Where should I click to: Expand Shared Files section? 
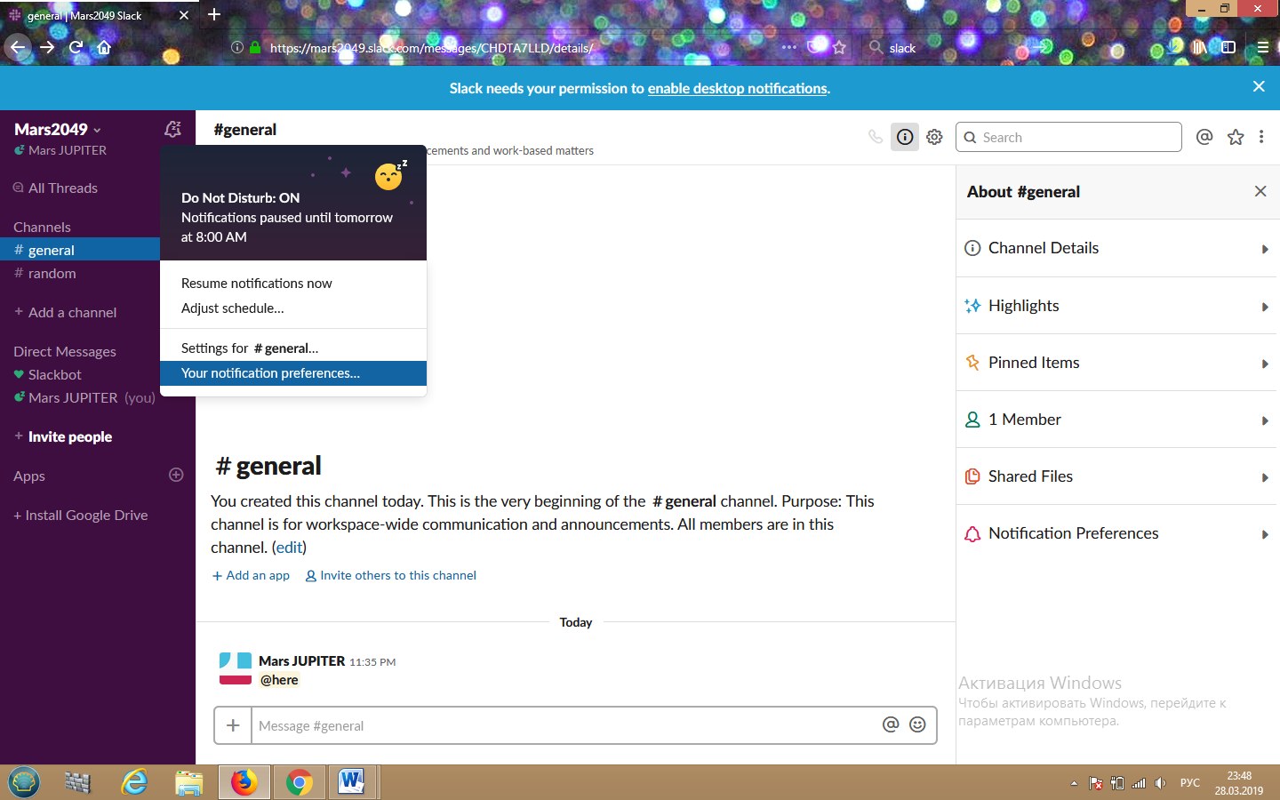[x=1117, y=476]
